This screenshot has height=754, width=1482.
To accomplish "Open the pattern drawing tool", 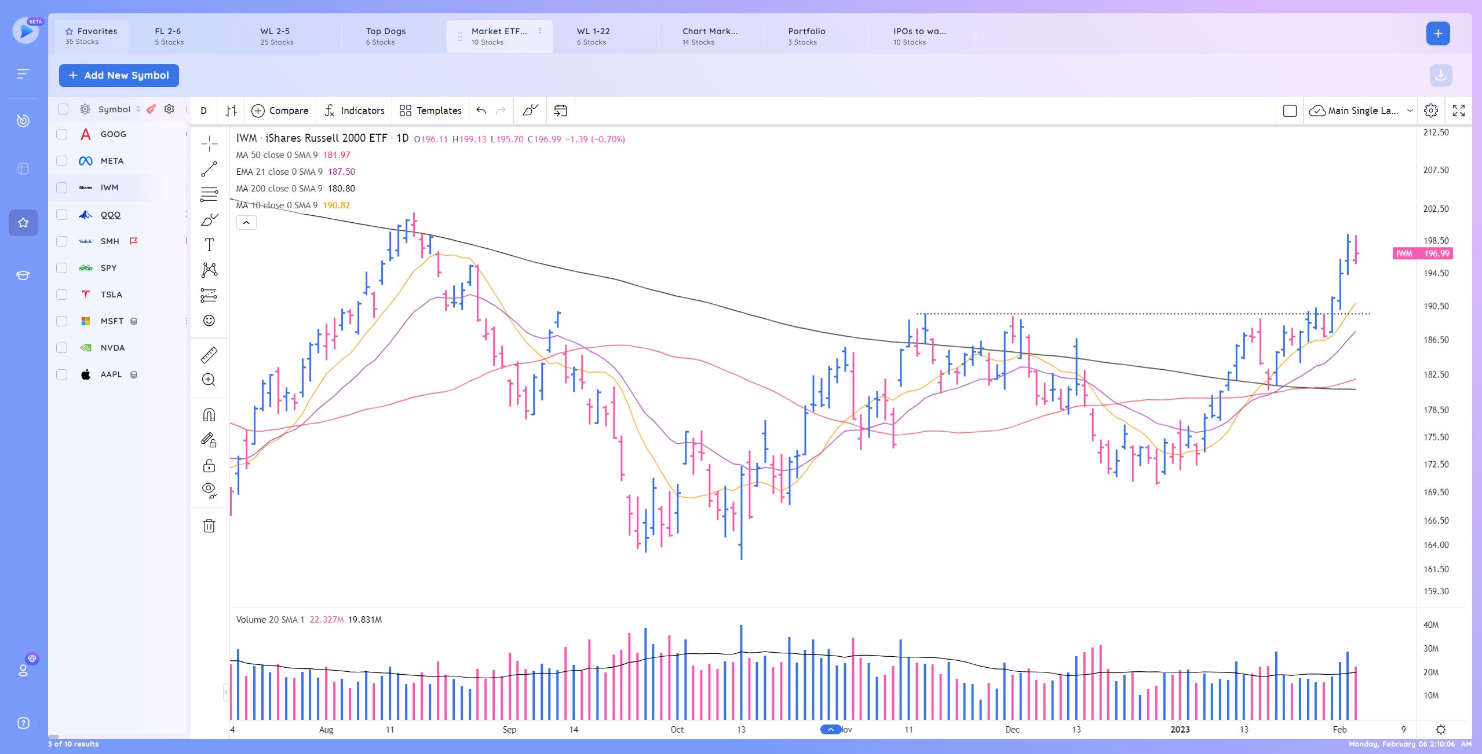I will coord(209,270).
